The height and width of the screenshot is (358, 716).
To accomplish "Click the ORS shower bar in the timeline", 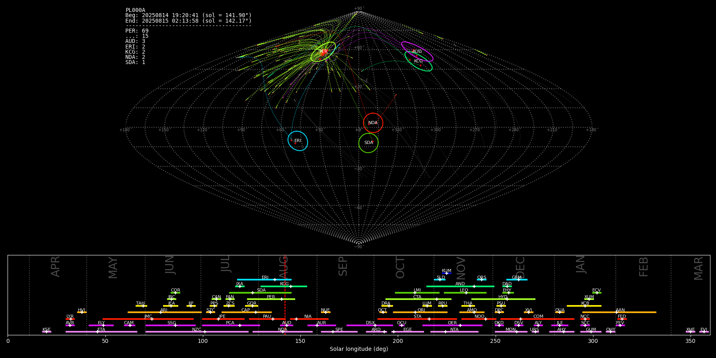I will coord(482,280).
